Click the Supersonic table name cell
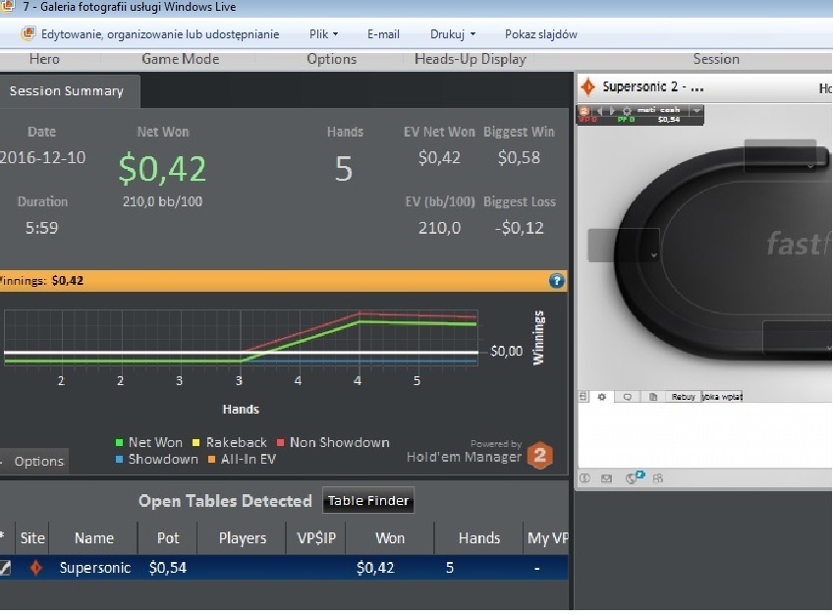Image resolution: width=833 pixels, height=615 pixels. coord(94,568)
